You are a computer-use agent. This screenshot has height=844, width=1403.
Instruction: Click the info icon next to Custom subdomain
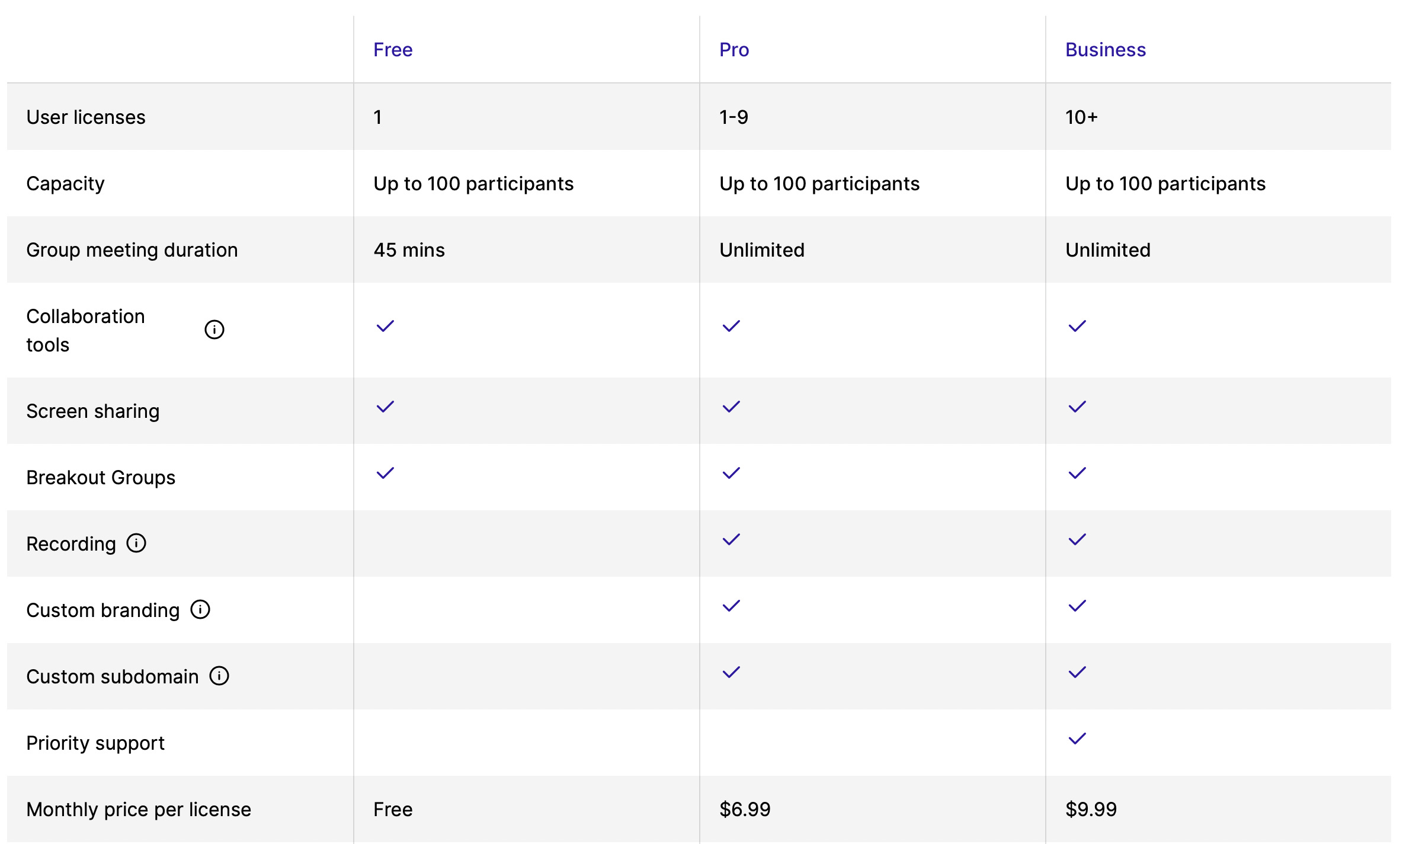(x=219, y=676)
